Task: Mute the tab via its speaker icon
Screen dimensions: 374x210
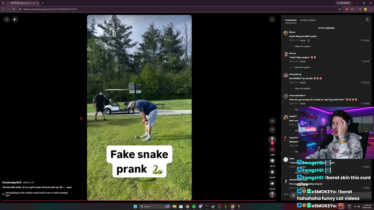Action: pyautogui.click(x=34, y=3)
